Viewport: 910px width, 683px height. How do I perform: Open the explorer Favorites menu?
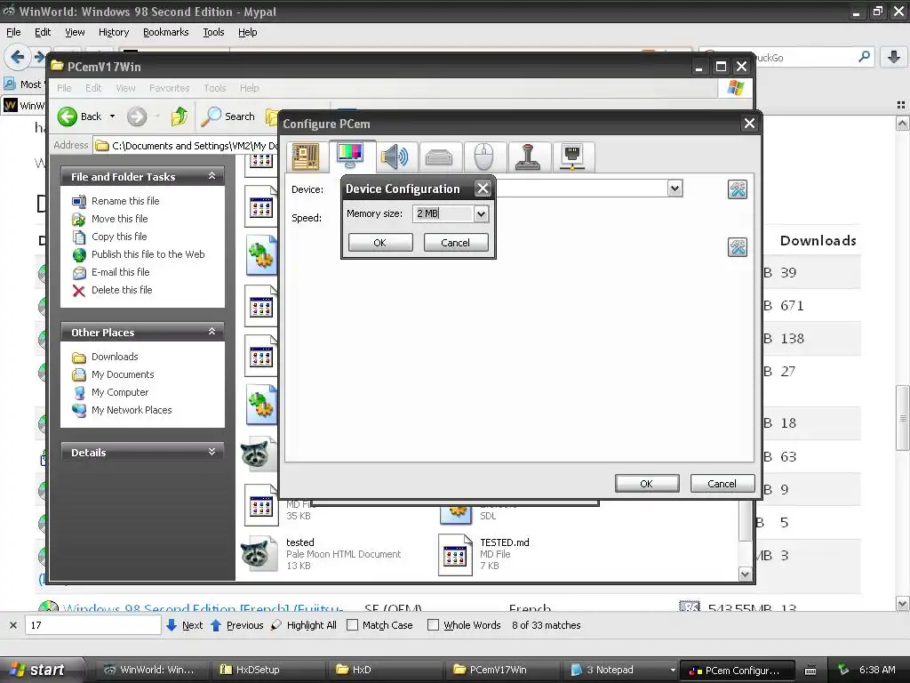[x=170, y=88]
